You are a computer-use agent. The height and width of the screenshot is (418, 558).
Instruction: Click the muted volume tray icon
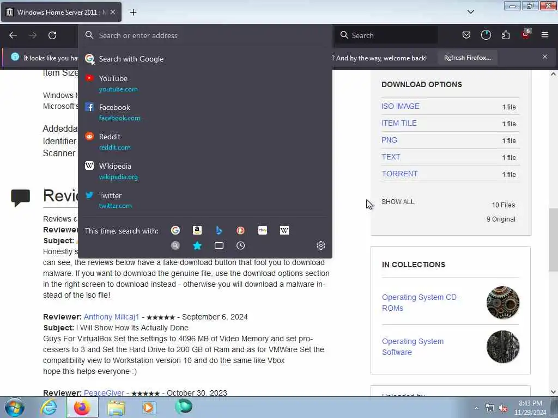503,408
